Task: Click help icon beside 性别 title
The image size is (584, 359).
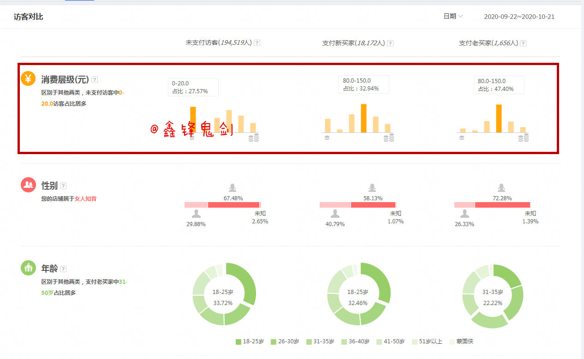Action: 63,186
